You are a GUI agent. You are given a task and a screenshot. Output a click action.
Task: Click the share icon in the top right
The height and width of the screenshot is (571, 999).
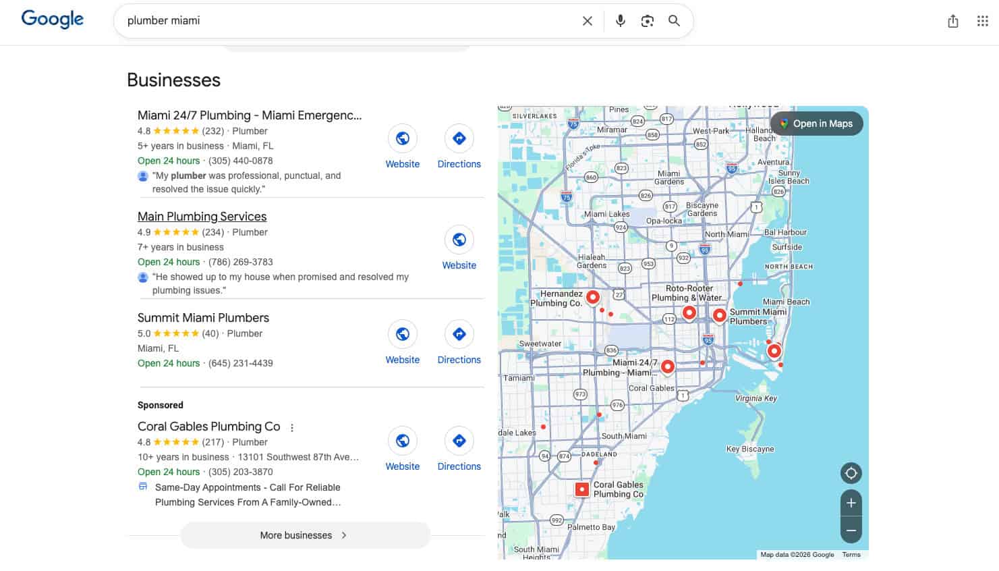[953, 21]
